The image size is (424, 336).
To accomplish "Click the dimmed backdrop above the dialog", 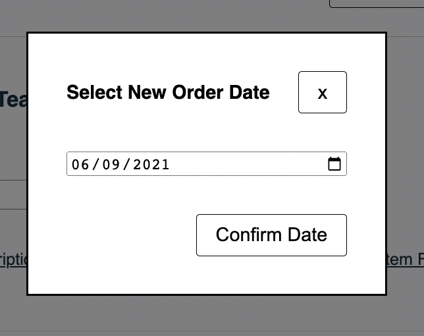I will [x=162, y=16].
